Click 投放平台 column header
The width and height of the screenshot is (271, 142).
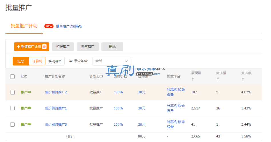[173, 76]
